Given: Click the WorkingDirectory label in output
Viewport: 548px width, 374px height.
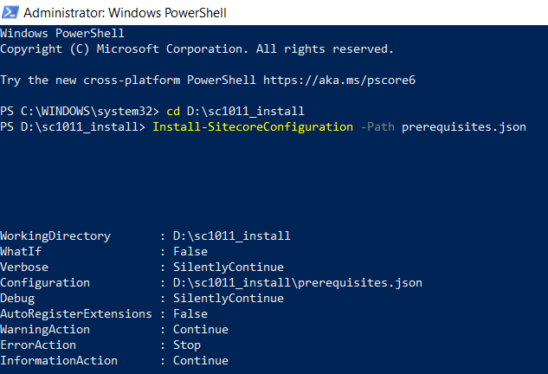Looking at the screenshot, I should (55, 235).
